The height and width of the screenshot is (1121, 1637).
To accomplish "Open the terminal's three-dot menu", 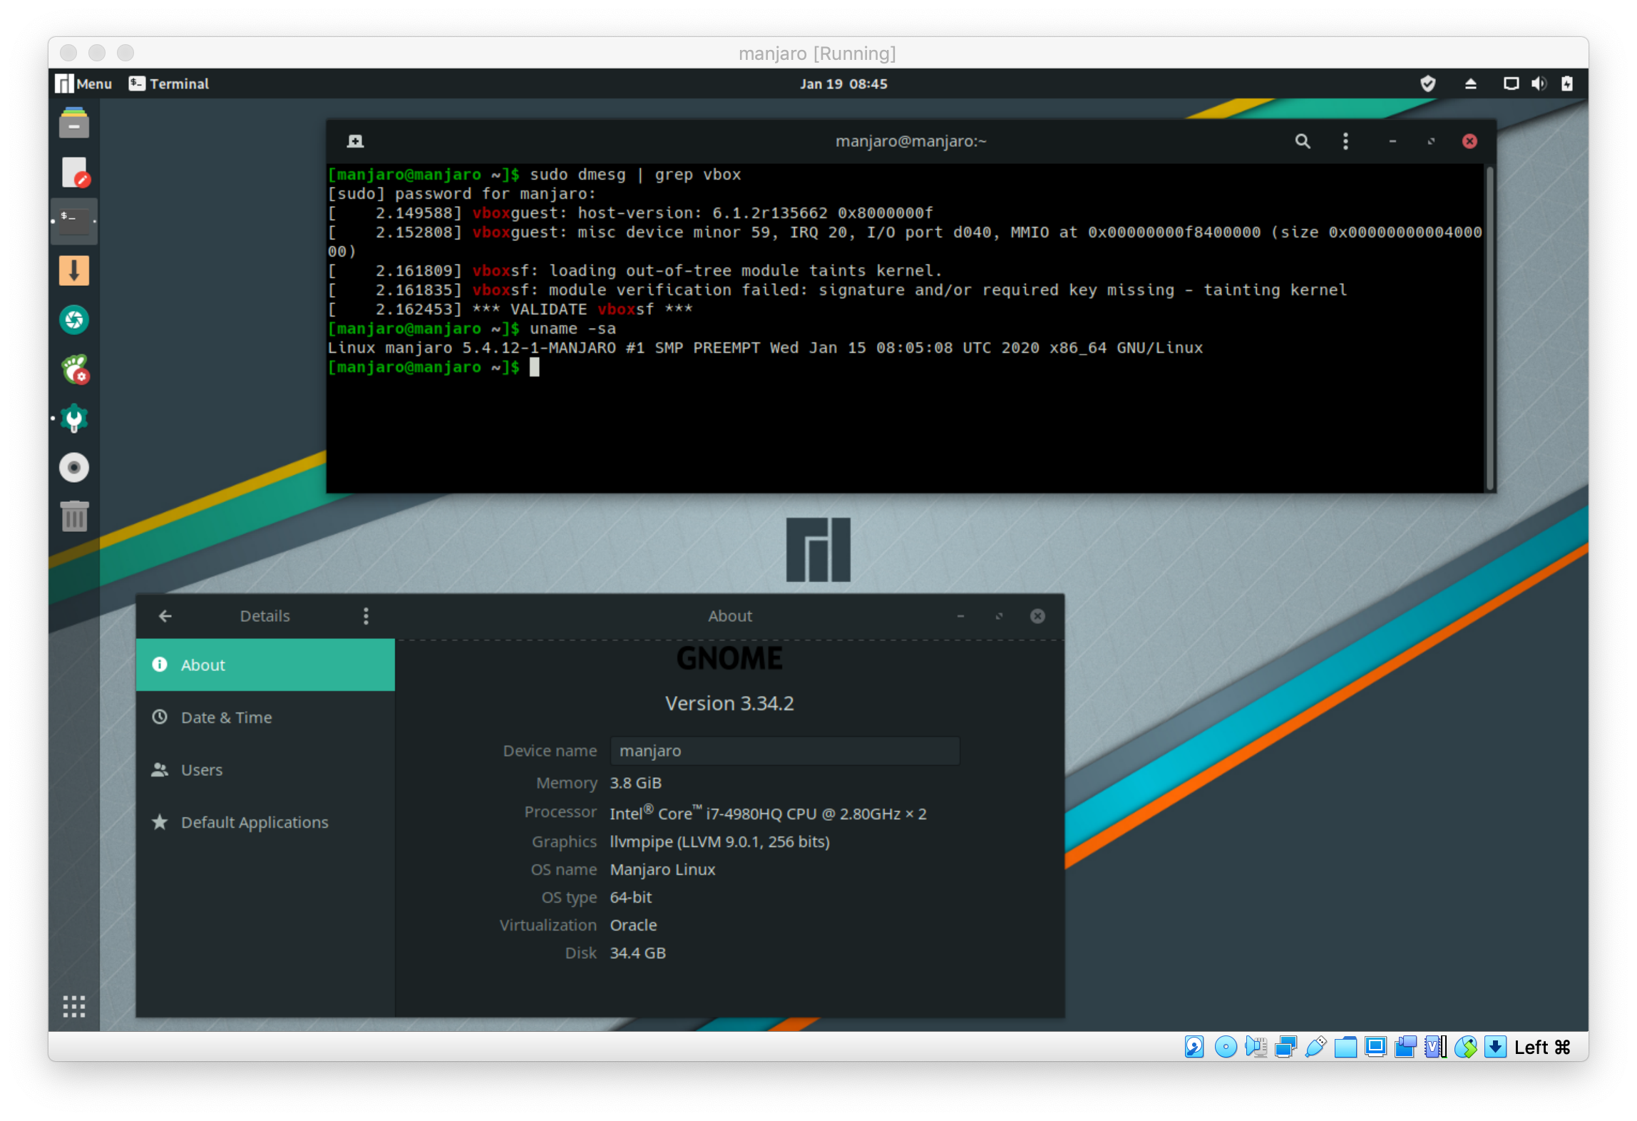I will [x=1345, y=141].
